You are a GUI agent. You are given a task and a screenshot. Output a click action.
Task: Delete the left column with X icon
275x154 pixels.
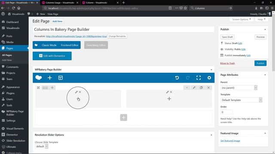[x=80, y=92]
